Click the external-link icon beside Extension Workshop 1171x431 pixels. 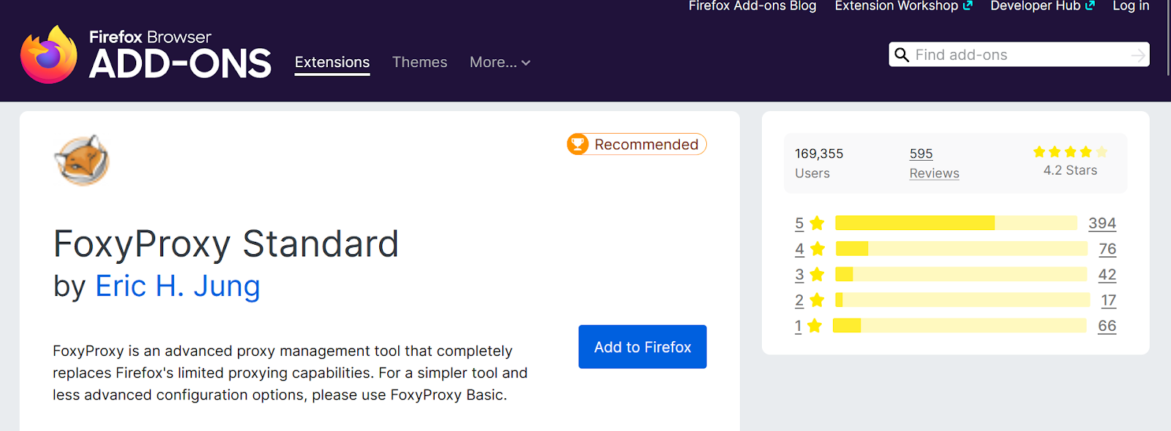click(968, 5)
